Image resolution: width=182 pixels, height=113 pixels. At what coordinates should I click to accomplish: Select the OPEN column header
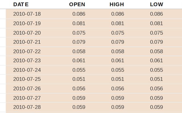77,5
